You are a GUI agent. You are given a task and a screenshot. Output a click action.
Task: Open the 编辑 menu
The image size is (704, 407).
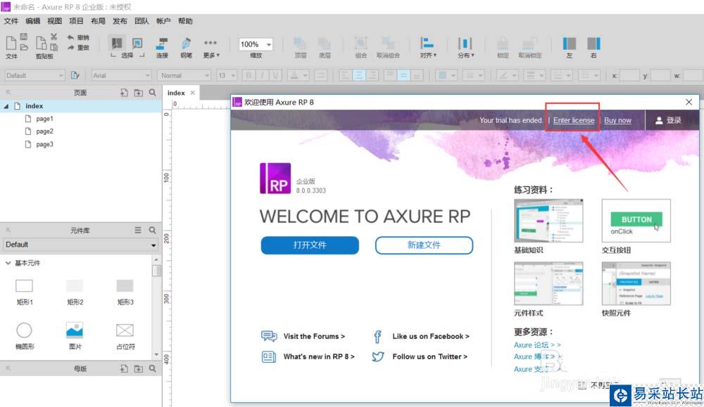coord(33,21)
